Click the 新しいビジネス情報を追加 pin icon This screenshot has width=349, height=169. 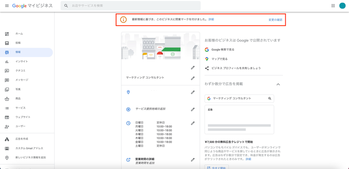(7, 158)
